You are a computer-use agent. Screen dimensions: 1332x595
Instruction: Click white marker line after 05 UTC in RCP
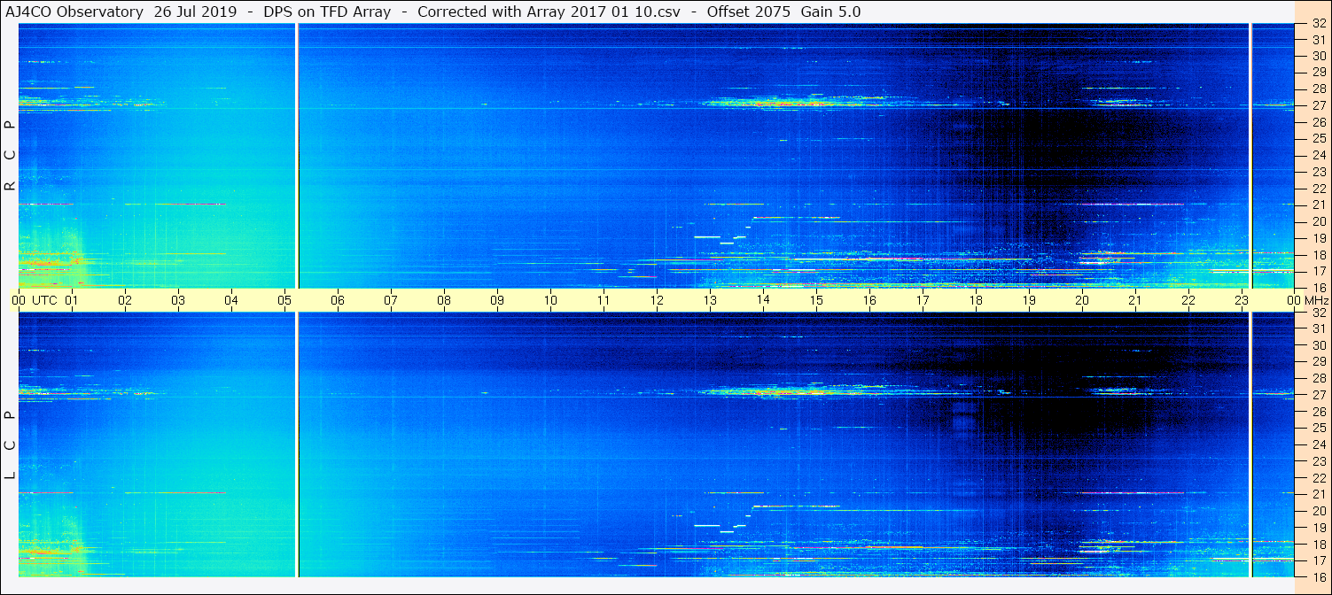297,155
